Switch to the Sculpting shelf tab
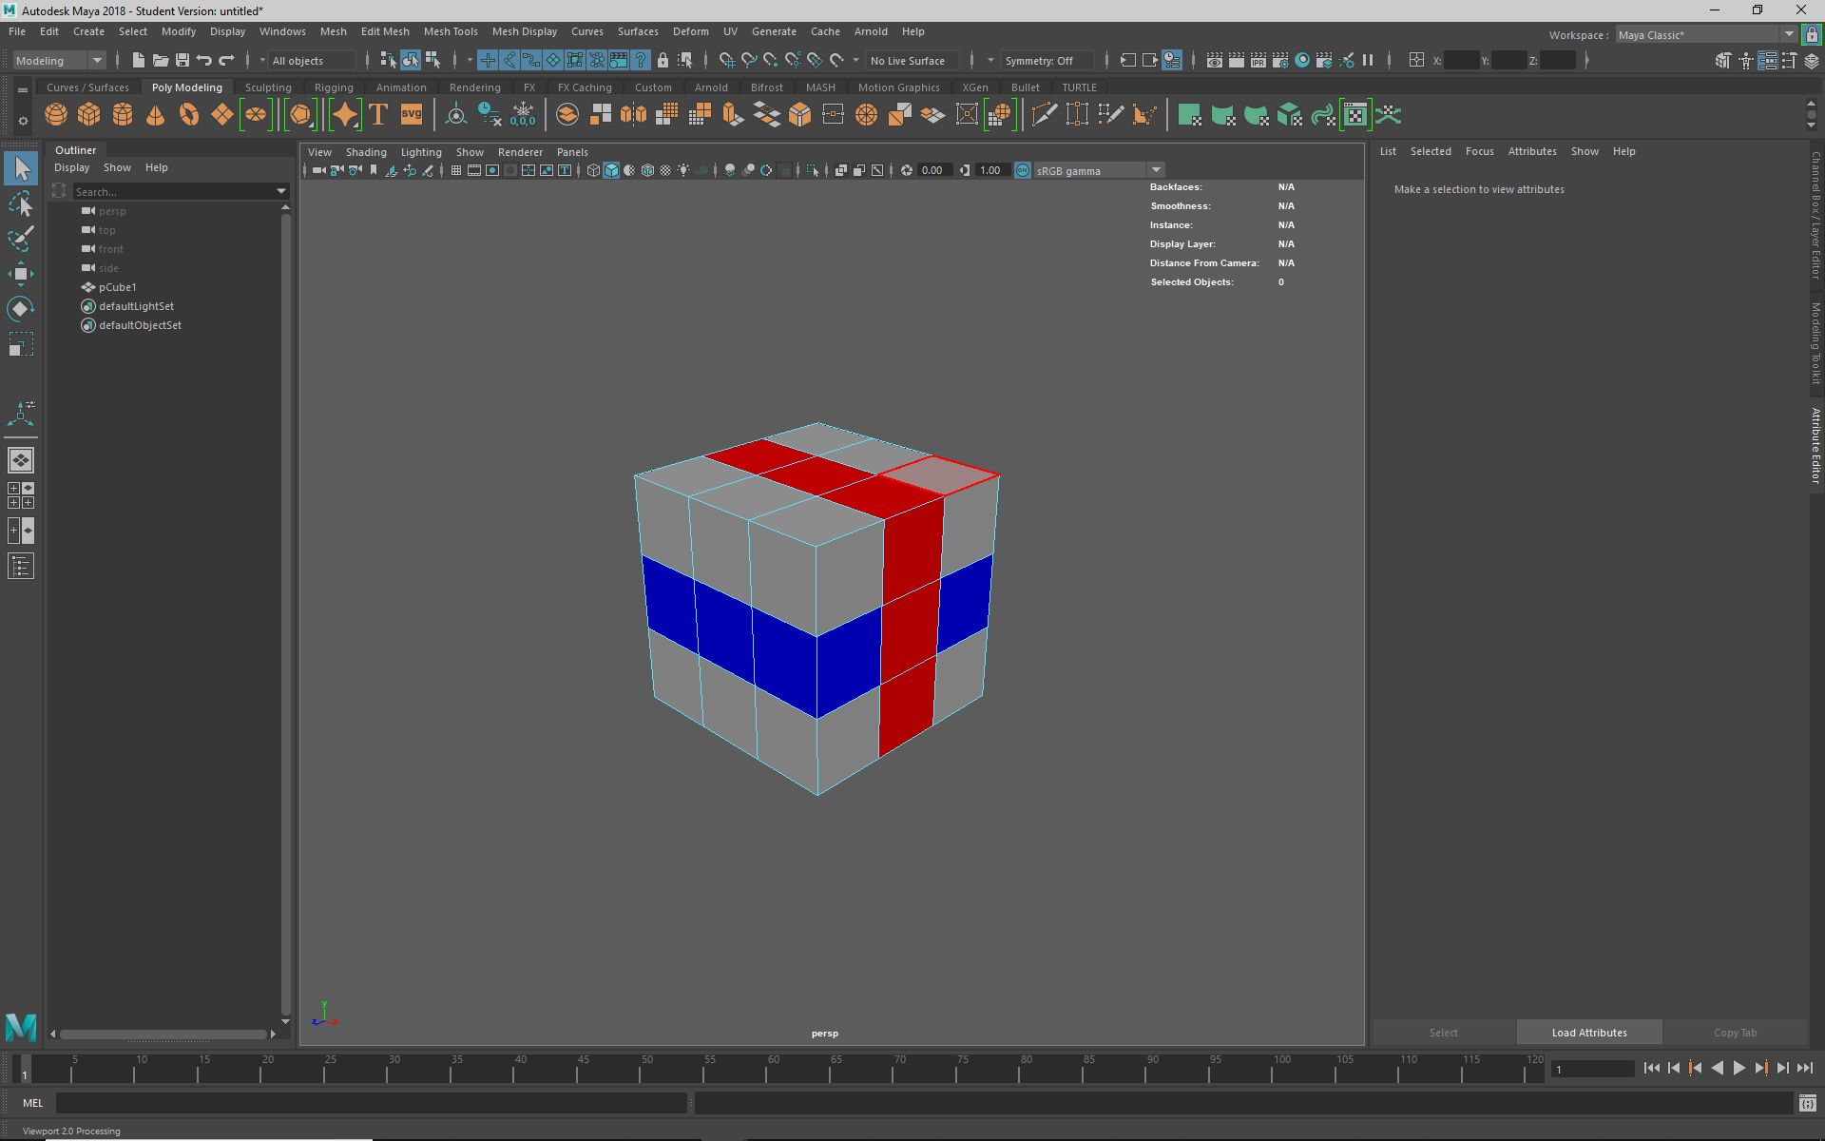This screenshot has height=1141, width=1825. coord(267,87)
